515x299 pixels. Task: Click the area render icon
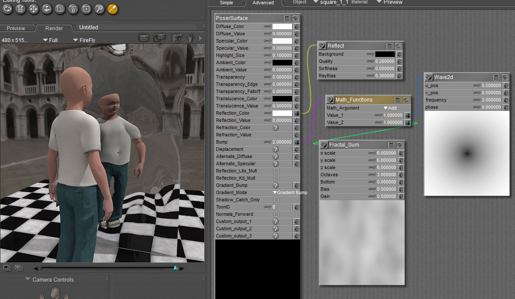159,38
